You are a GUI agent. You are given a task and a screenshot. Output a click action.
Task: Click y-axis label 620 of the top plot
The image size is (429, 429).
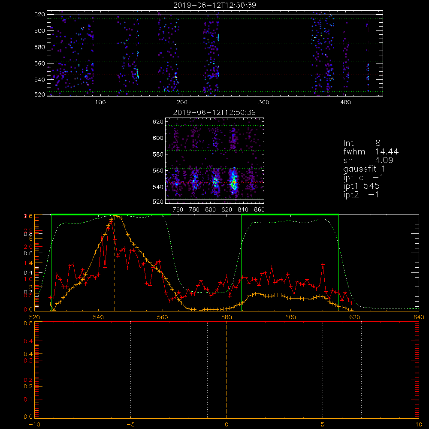[39, 14]
